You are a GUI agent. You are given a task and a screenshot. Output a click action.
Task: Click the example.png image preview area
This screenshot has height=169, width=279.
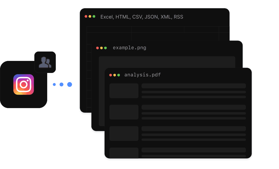coord(167,62)
